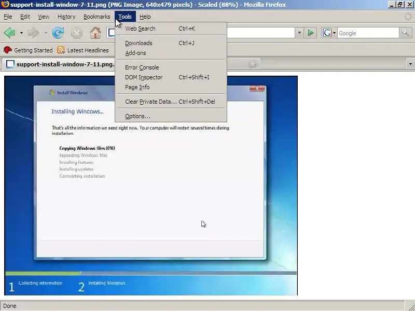Open the Help menu

coord(145,17)
